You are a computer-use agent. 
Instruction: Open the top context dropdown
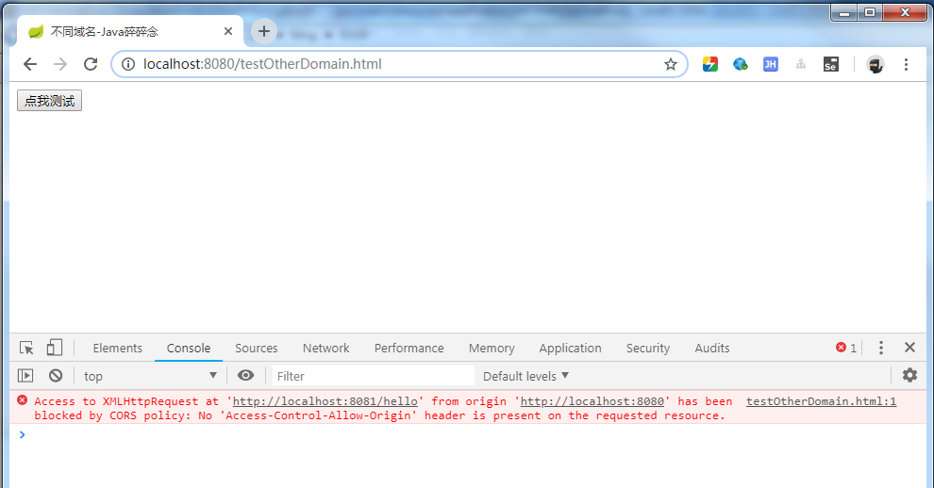pos(149,376)
